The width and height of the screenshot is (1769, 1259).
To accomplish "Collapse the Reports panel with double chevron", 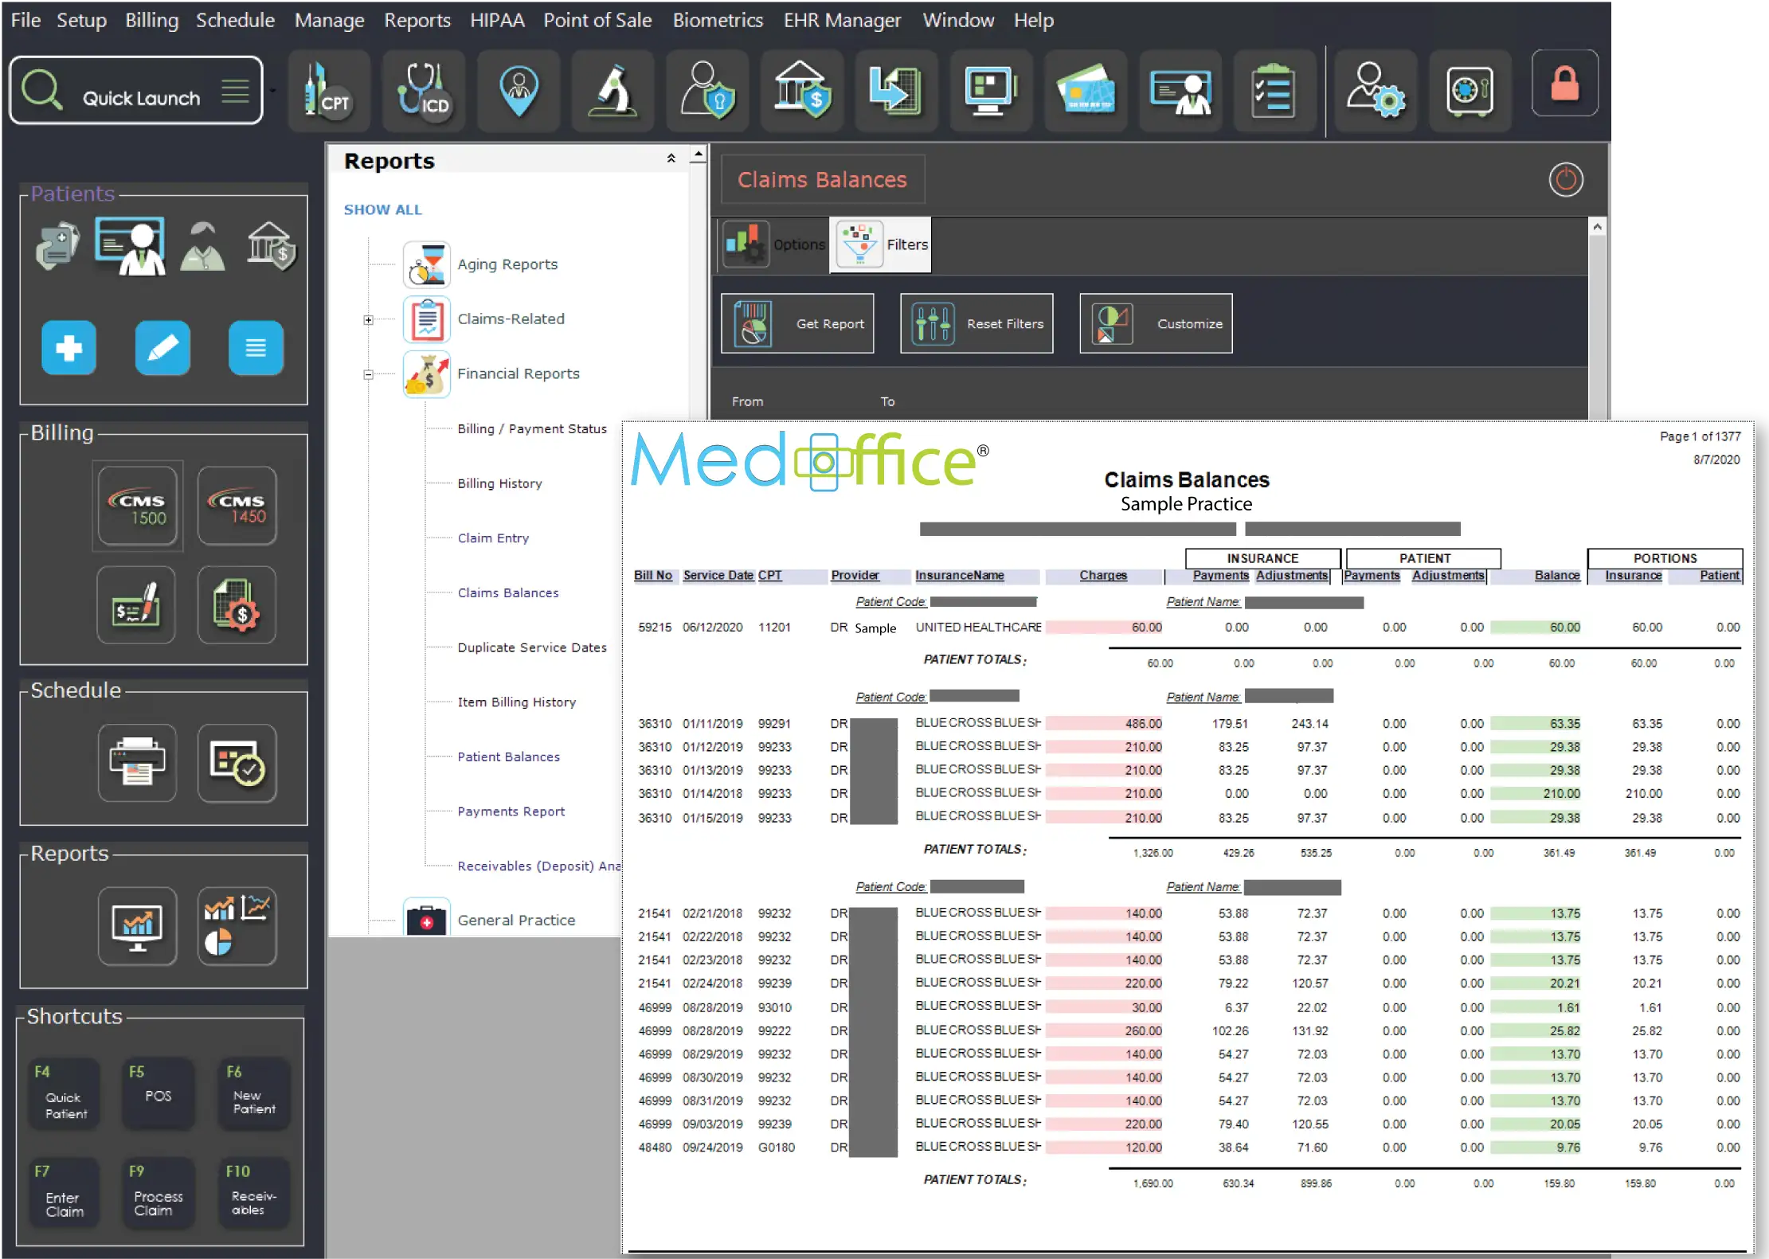I will pyautogui.click(x=671, y=158).
